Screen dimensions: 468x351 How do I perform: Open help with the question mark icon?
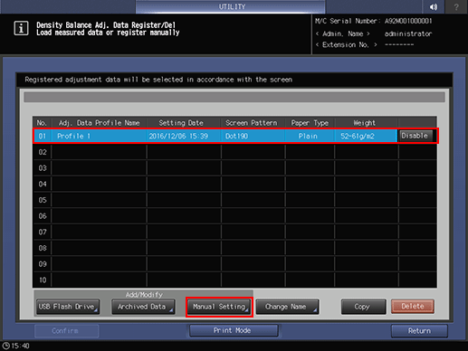pyautogui.click(x=456, y=6)
